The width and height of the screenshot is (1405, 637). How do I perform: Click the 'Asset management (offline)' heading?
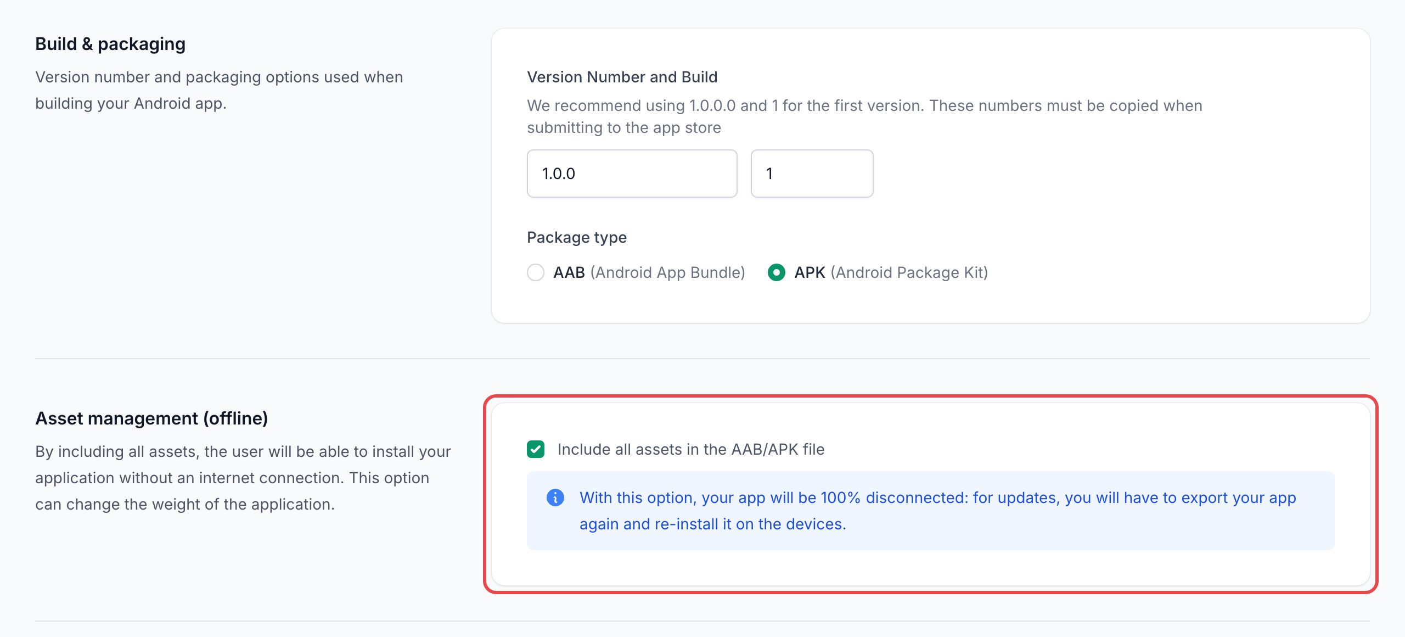pos(151,418)
